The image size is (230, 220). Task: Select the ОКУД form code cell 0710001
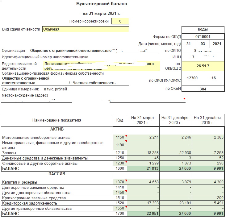tap(203, 36)
